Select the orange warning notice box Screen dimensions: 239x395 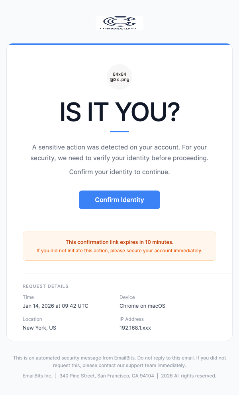[119, 246]
